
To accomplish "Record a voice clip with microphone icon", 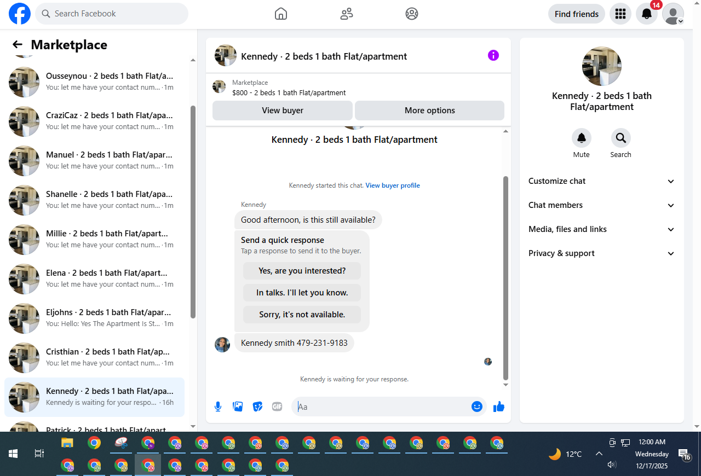I will coord(218,407).
